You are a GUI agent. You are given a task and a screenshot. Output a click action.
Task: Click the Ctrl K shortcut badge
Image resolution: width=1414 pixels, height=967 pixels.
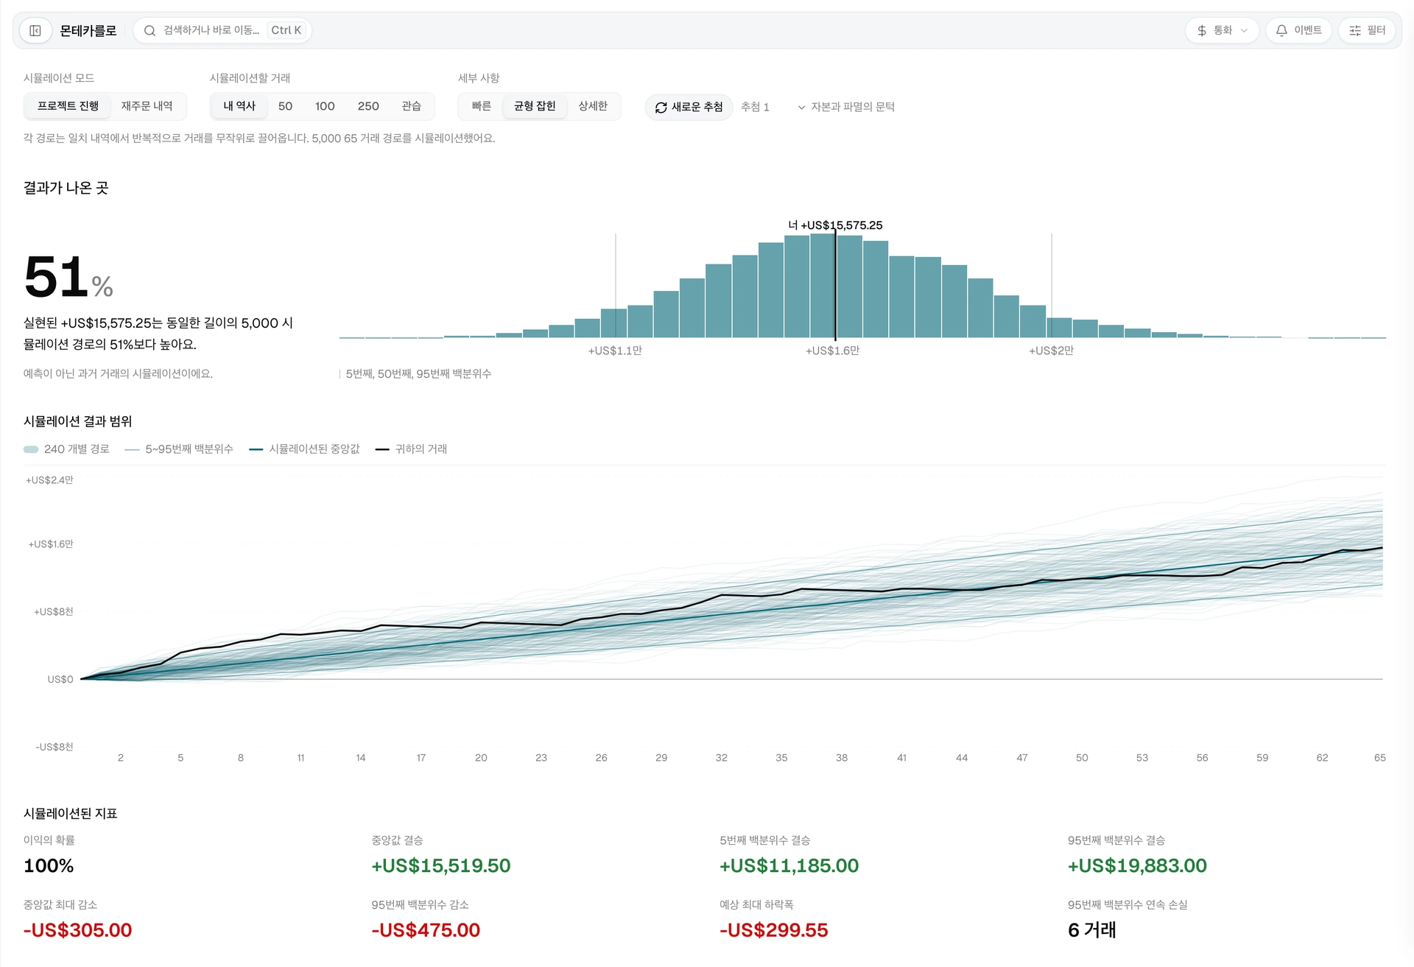[x=286, y=30]
